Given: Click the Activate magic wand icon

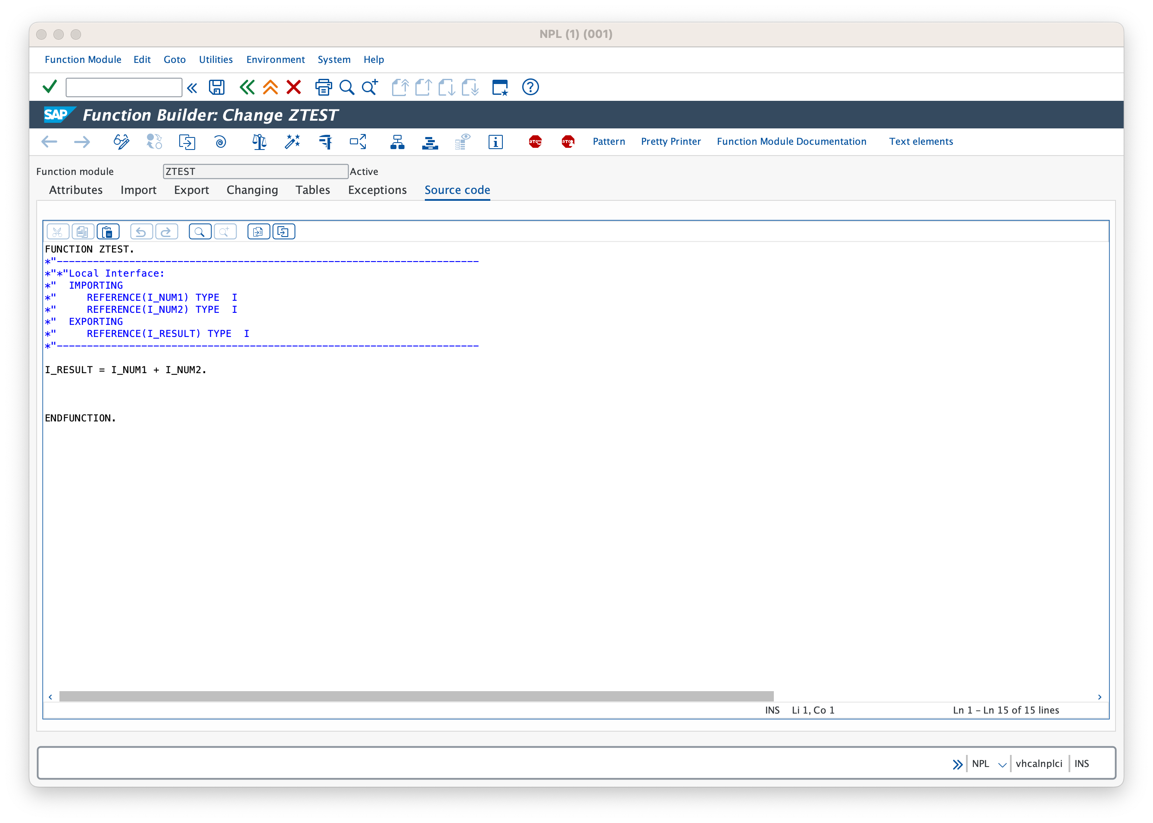Looking at the screenshot, I should [292, 141].
